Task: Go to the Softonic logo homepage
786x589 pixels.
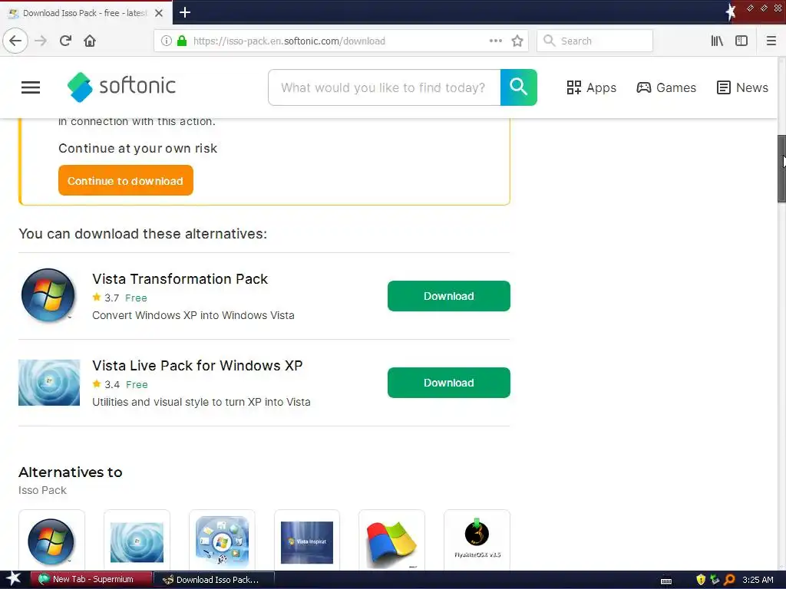Action: (x=121, y=87)
